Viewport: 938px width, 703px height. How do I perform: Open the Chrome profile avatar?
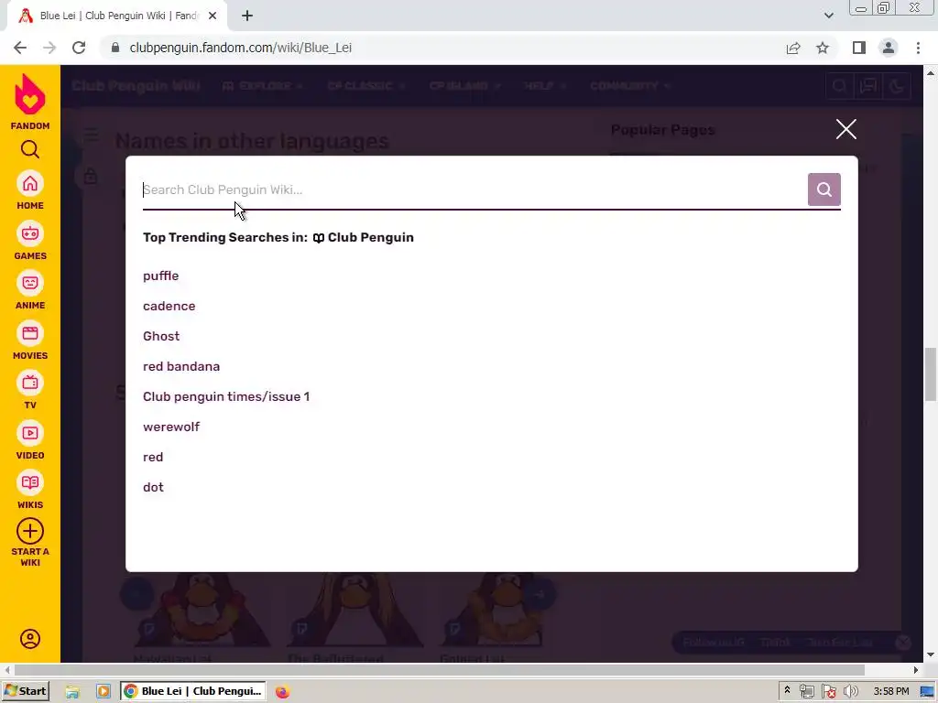click(889, 48)
